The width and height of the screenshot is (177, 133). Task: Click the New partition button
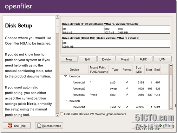point(69,59)
